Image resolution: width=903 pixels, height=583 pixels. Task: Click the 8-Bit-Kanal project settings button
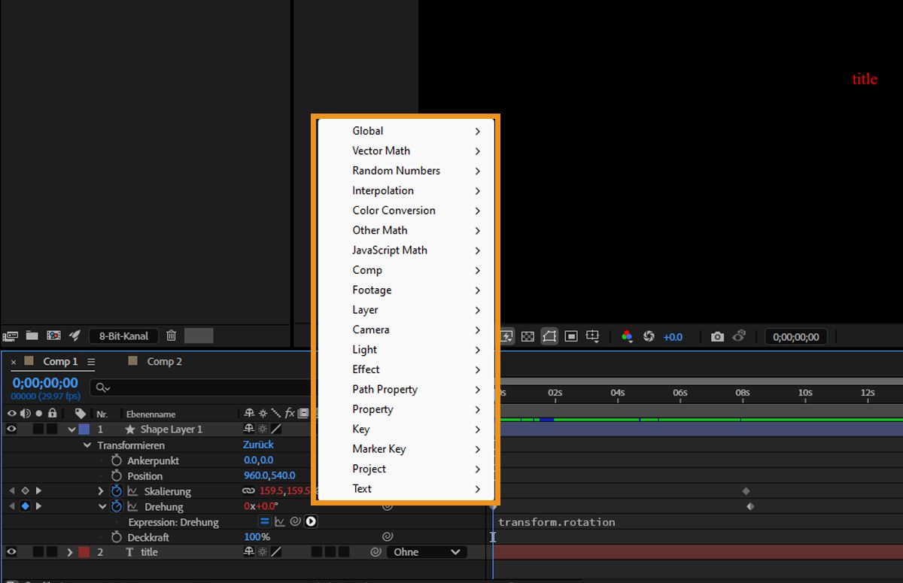click(x=123, y=336)
